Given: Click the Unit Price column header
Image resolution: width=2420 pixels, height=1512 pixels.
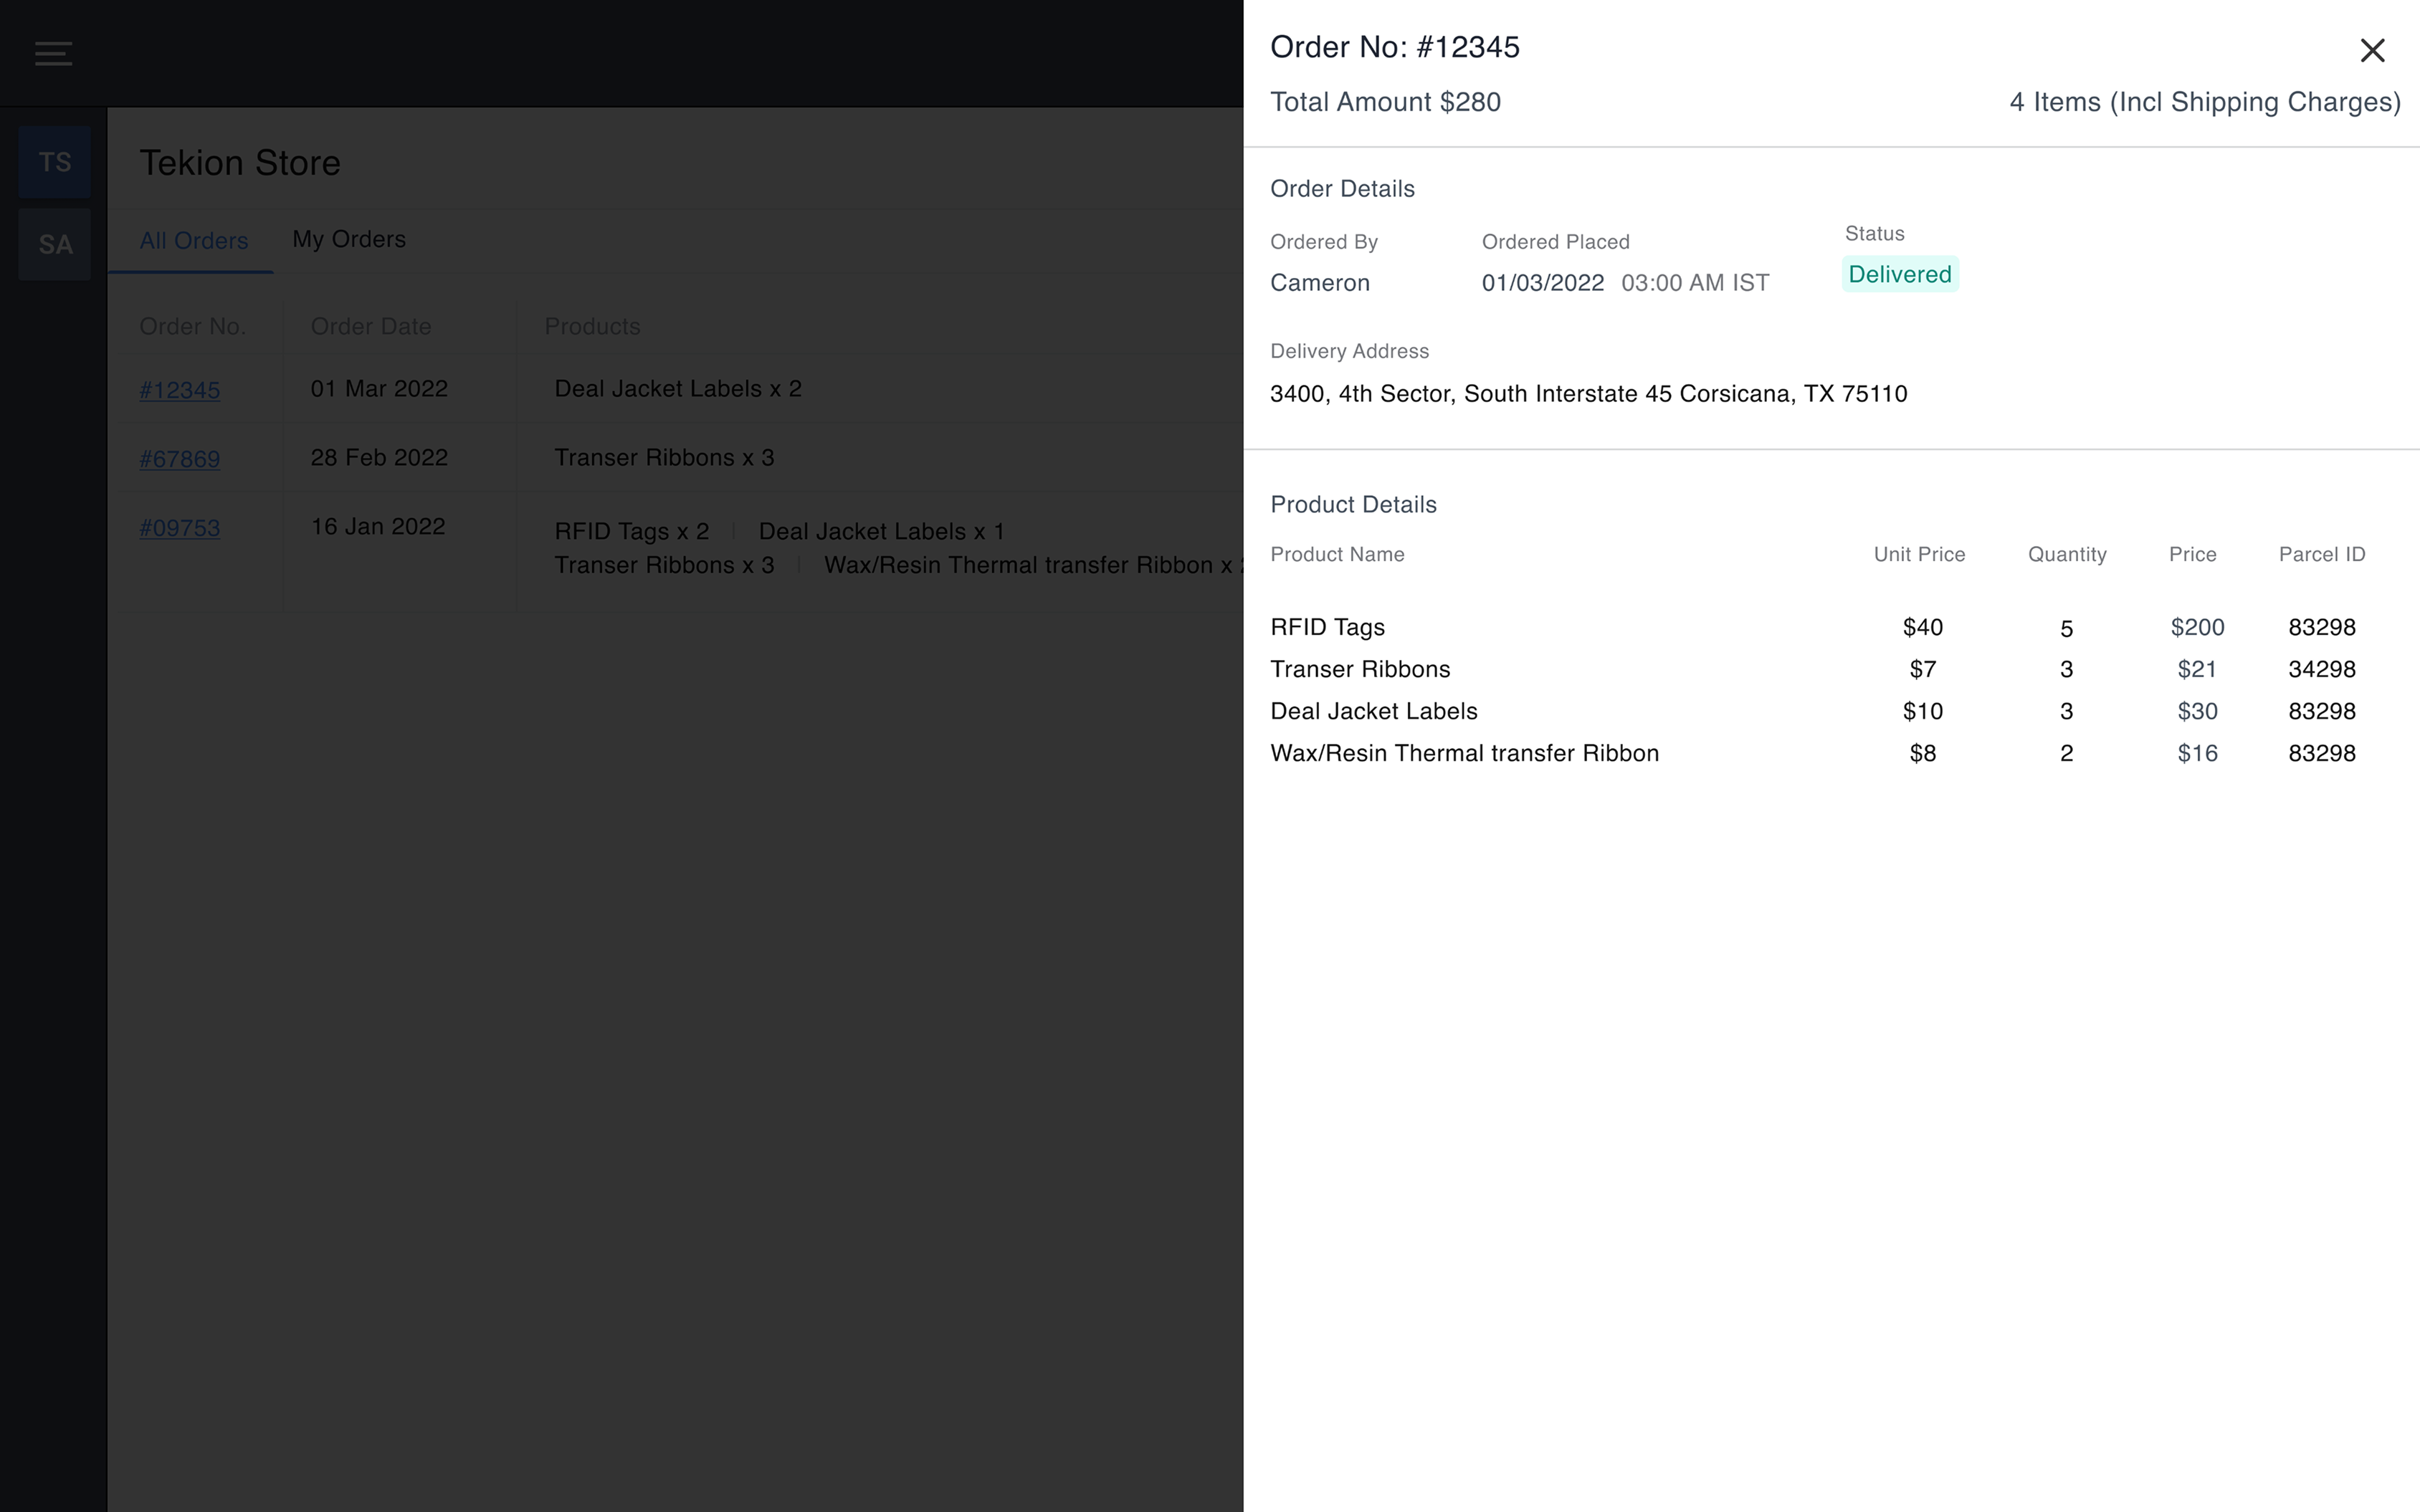Looking at the screenshot, I should click(x=1919, y=554).
